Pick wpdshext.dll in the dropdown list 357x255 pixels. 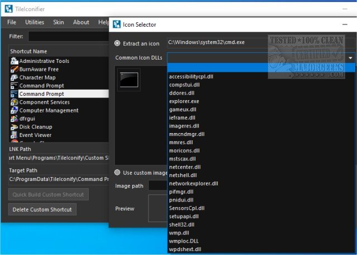pos(262,249)
